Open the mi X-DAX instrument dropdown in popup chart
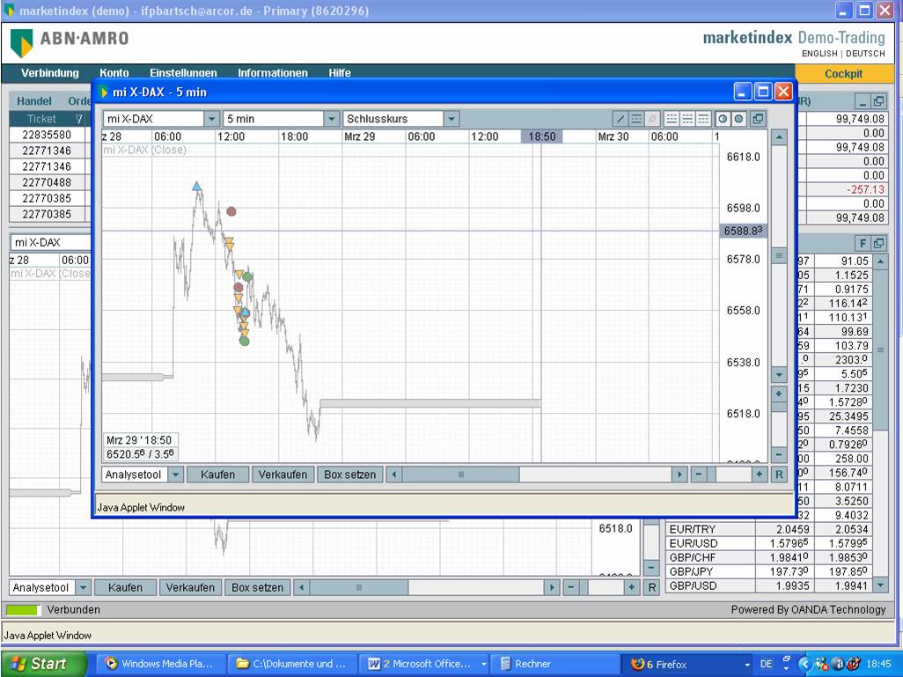The image size is (903, 677). [x=212, y=119]
